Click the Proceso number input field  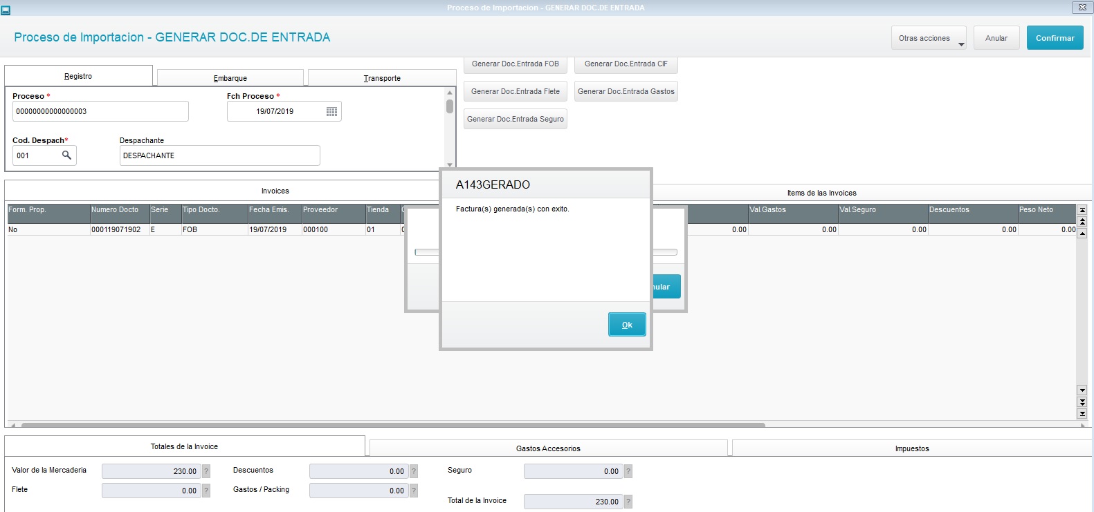pyautogui.click(x=100, y=111)
